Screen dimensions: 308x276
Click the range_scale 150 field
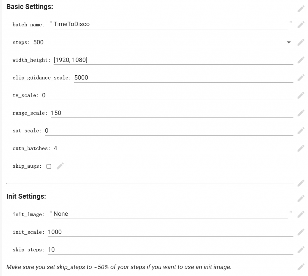pos(172,113)
